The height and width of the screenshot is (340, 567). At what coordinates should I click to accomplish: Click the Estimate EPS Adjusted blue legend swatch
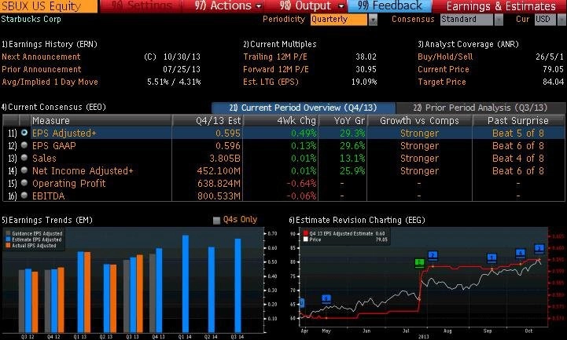[x=9, y=239]
